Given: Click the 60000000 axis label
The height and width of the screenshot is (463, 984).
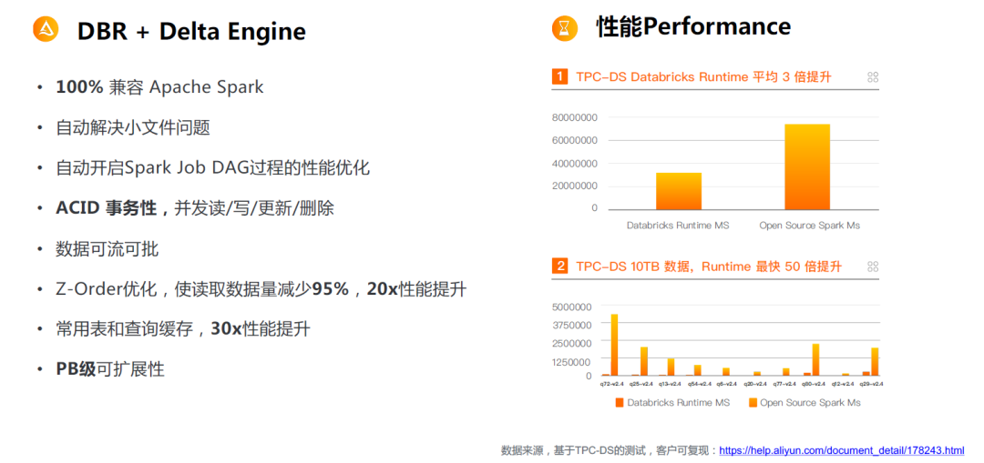Looking at the screenshot, I should pos(574,140).
